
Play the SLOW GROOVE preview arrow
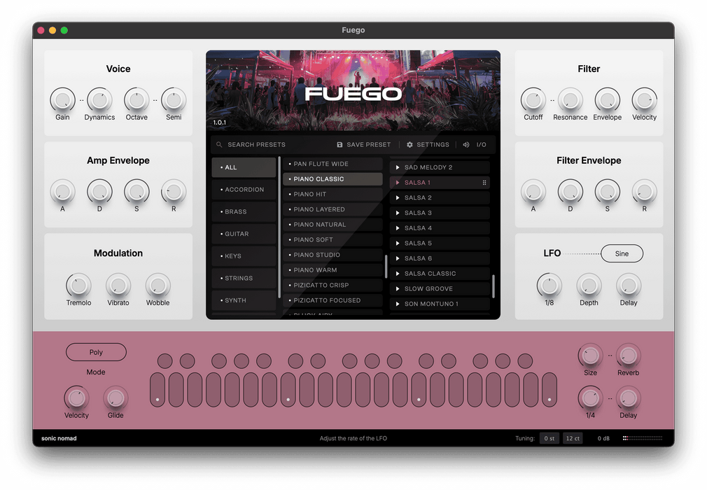(397, 289)
